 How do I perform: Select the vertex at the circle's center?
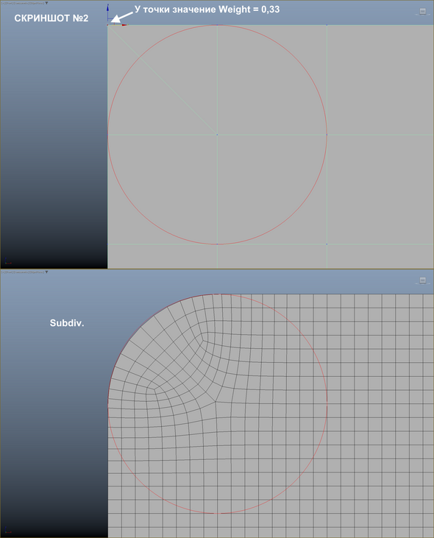click(x=217, y=135)
